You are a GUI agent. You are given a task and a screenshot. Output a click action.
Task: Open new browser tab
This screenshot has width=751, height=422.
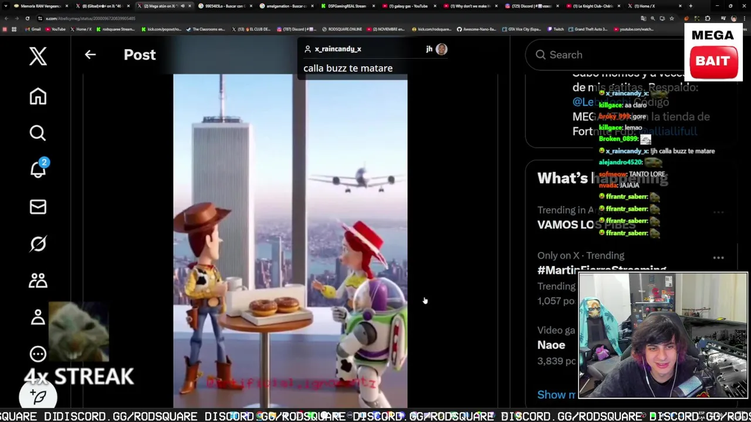pos(690,6)
